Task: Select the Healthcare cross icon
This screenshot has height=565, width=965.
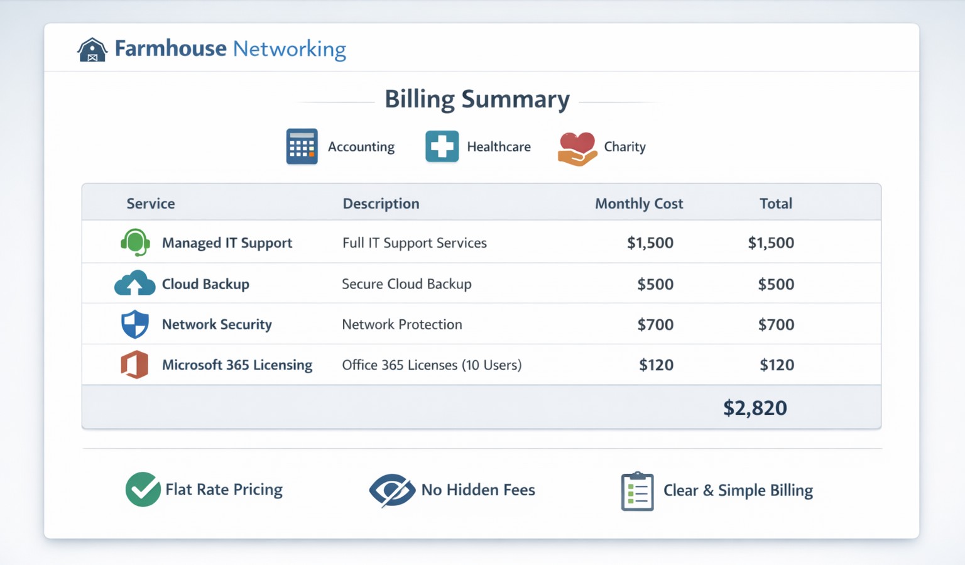Action: click(x=442, y=146)
